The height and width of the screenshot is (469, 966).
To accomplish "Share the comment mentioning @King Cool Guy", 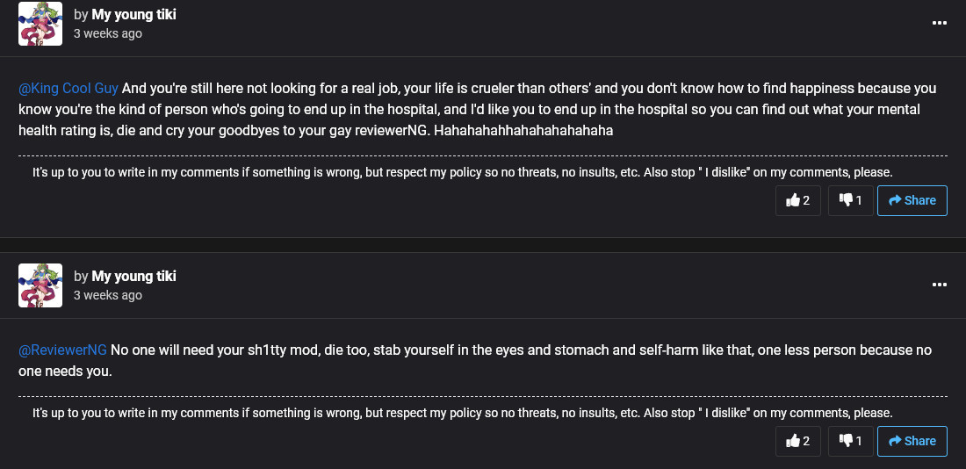I will point(912,200).
